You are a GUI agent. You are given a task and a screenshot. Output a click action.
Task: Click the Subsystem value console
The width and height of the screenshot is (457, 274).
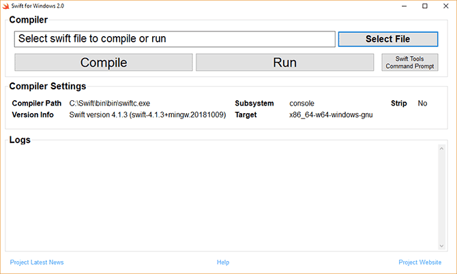tap(301, 104)
